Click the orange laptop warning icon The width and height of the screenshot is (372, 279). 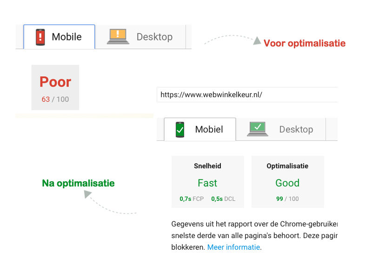tap(118, 36)
